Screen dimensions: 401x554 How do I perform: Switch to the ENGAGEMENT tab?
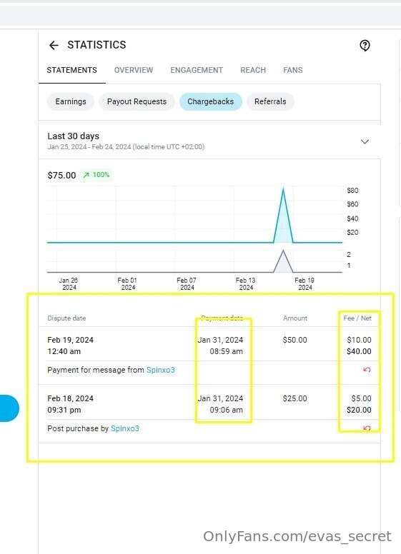click(x=197, y=70)
